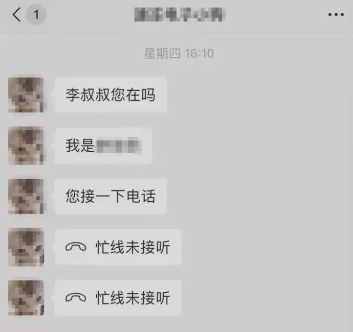Screen dimensions: 353x332
Task: Tap 忙线未接听 text in the last call bubble
Action: [x=133, y=298]
